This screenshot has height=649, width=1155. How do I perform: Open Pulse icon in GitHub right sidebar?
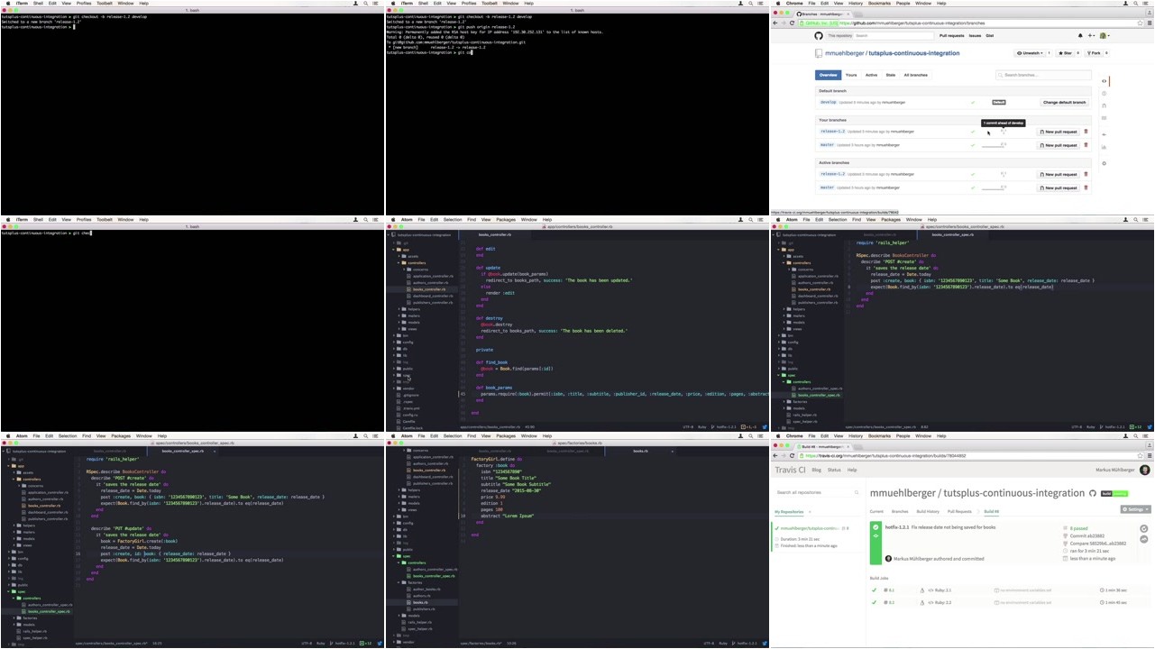[1104, 134]
